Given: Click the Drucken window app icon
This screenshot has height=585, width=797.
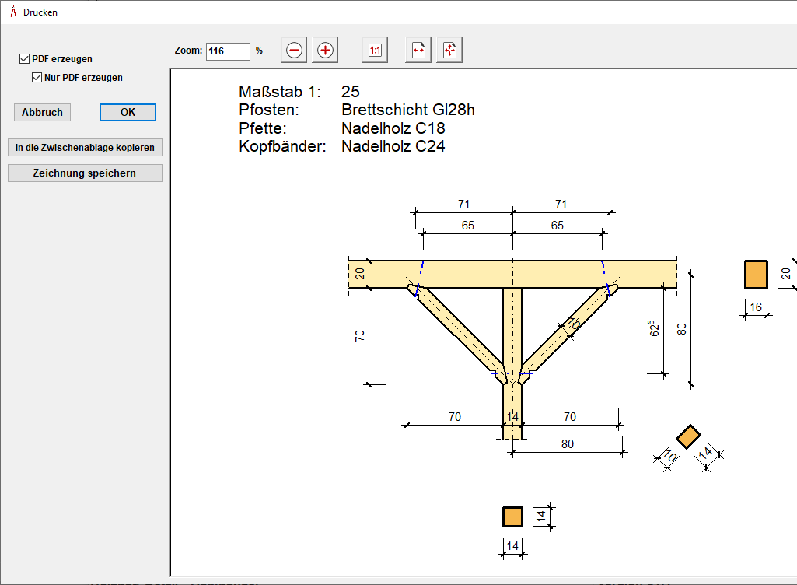Looking at the screenshot, I should coord(12,12).
